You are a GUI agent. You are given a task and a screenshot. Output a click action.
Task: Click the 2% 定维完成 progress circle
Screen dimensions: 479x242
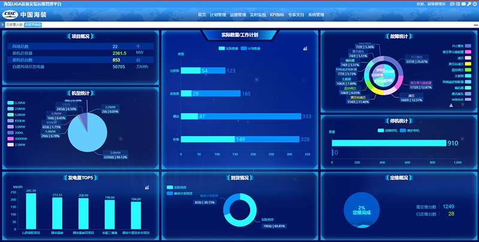(362, 210)
